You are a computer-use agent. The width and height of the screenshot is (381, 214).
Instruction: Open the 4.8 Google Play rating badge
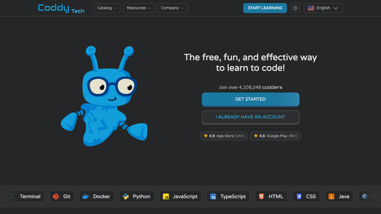coord(275,136)
